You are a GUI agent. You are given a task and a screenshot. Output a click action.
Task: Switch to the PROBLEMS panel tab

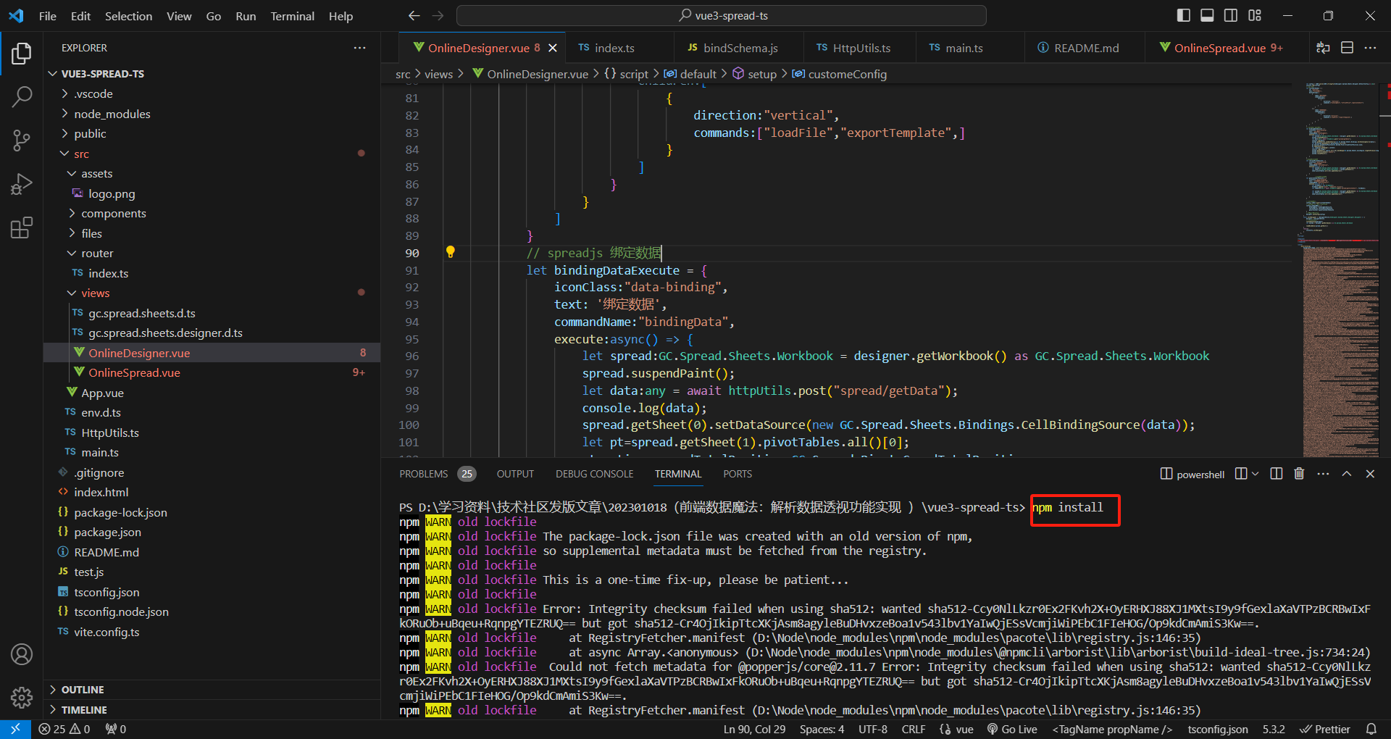[x=423, y=474]
